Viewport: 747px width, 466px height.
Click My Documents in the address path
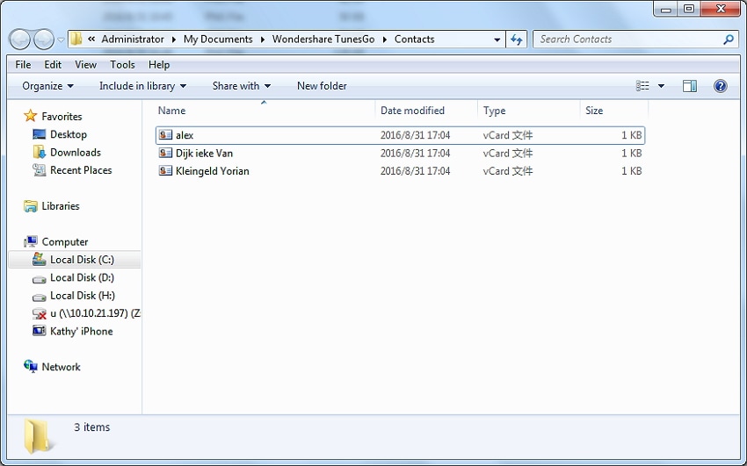coord(218,39)
